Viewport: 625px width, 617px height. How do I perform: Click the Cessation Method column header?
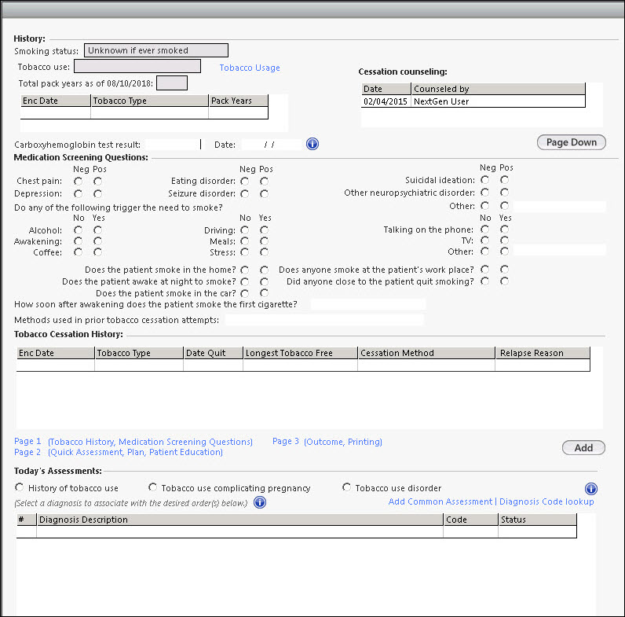[x=426, y=353]
